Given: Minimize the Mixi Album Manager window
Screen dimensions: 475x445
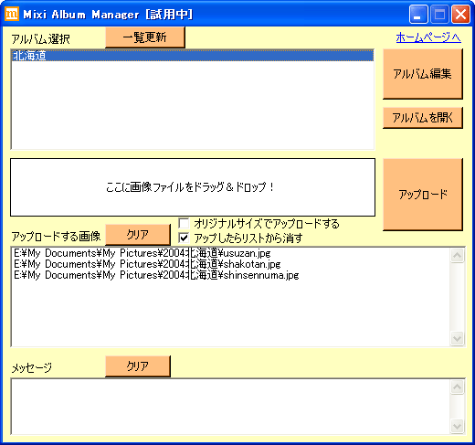Looking at the screenshot, I should pyautogui.click(x=418, y=14).
